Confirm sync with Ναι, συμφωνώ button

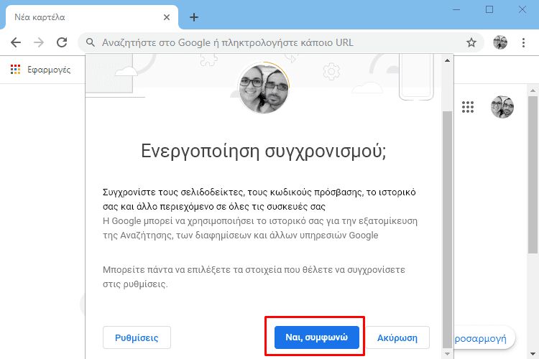tap(317, 337)
